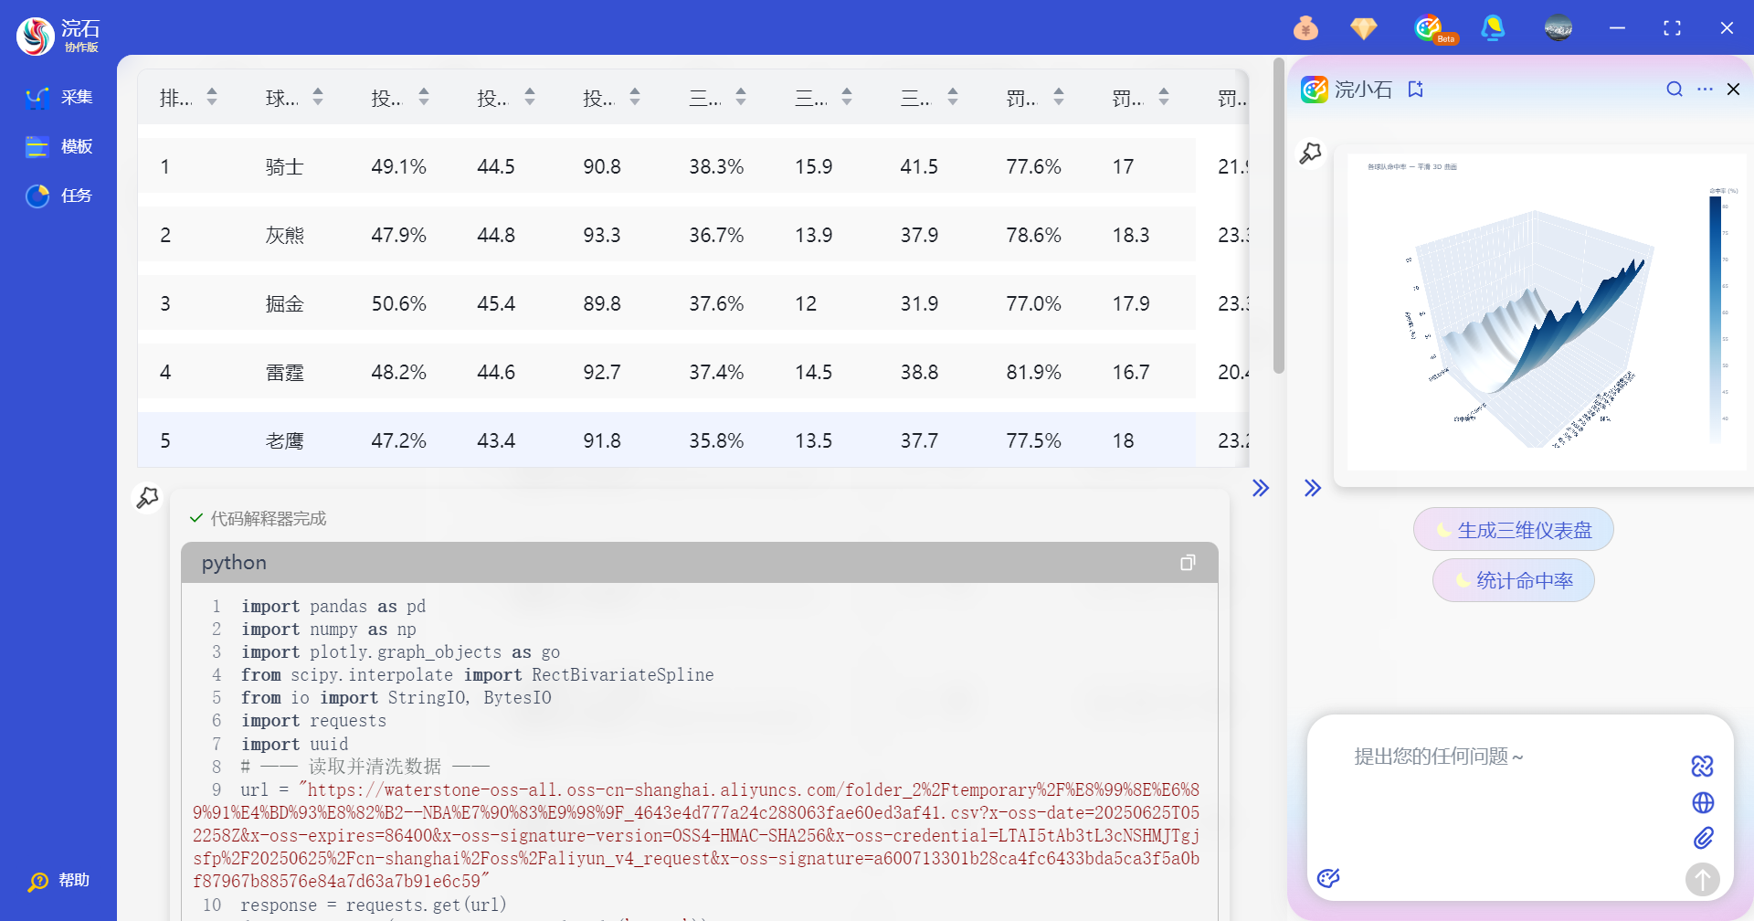Image resolution: width=1754 pixels, height=921 pixels.
Task: Select the 雷霆 team cell
Action: (284, 373)
